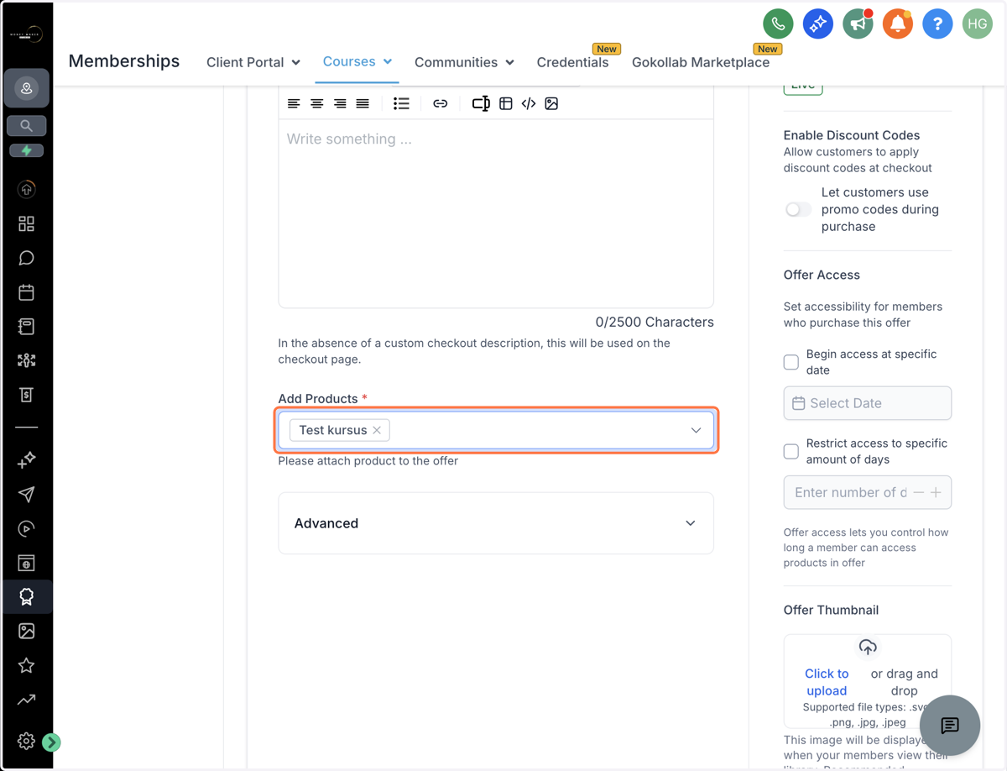Screen dimensions: 1007x771
Task: Open the sidebar reporting trend arrow icon
Action: coord(27,700)
